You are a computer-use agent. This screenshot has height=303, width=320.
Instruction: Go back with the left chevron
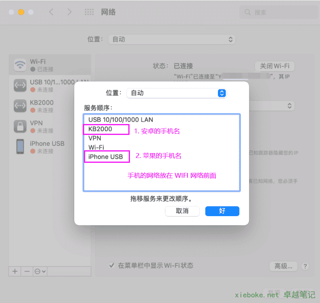[51, 12]
